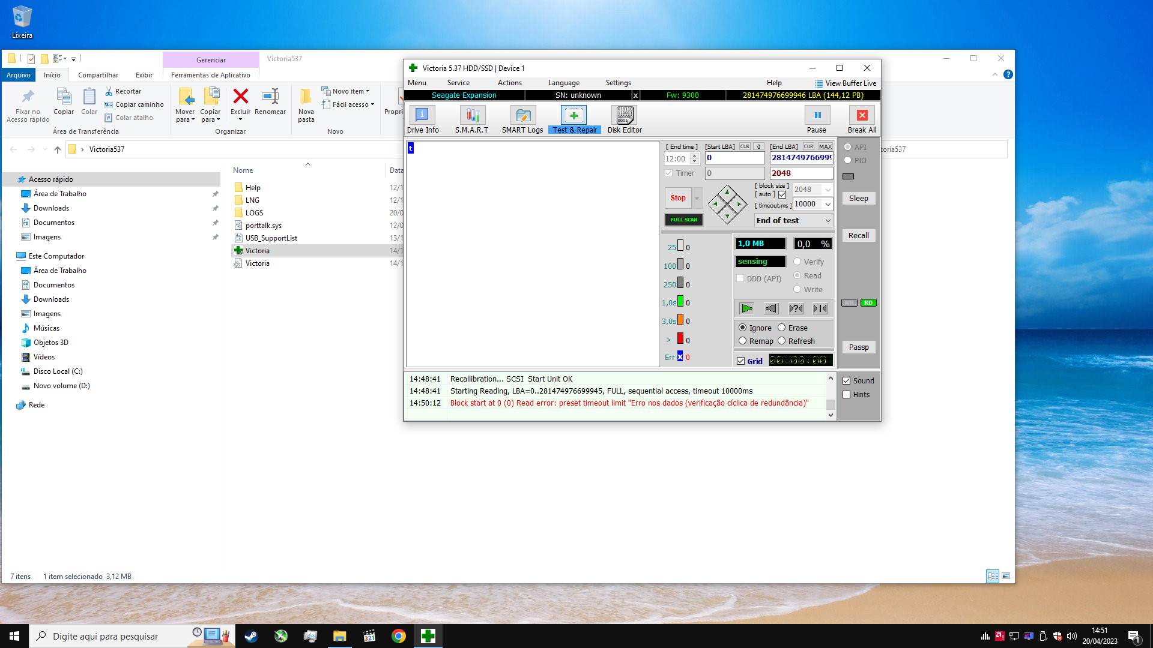Screen dimensions: 1153x648
Task: Click the Explorer help question mark icon
Action: click(1008, 74)
